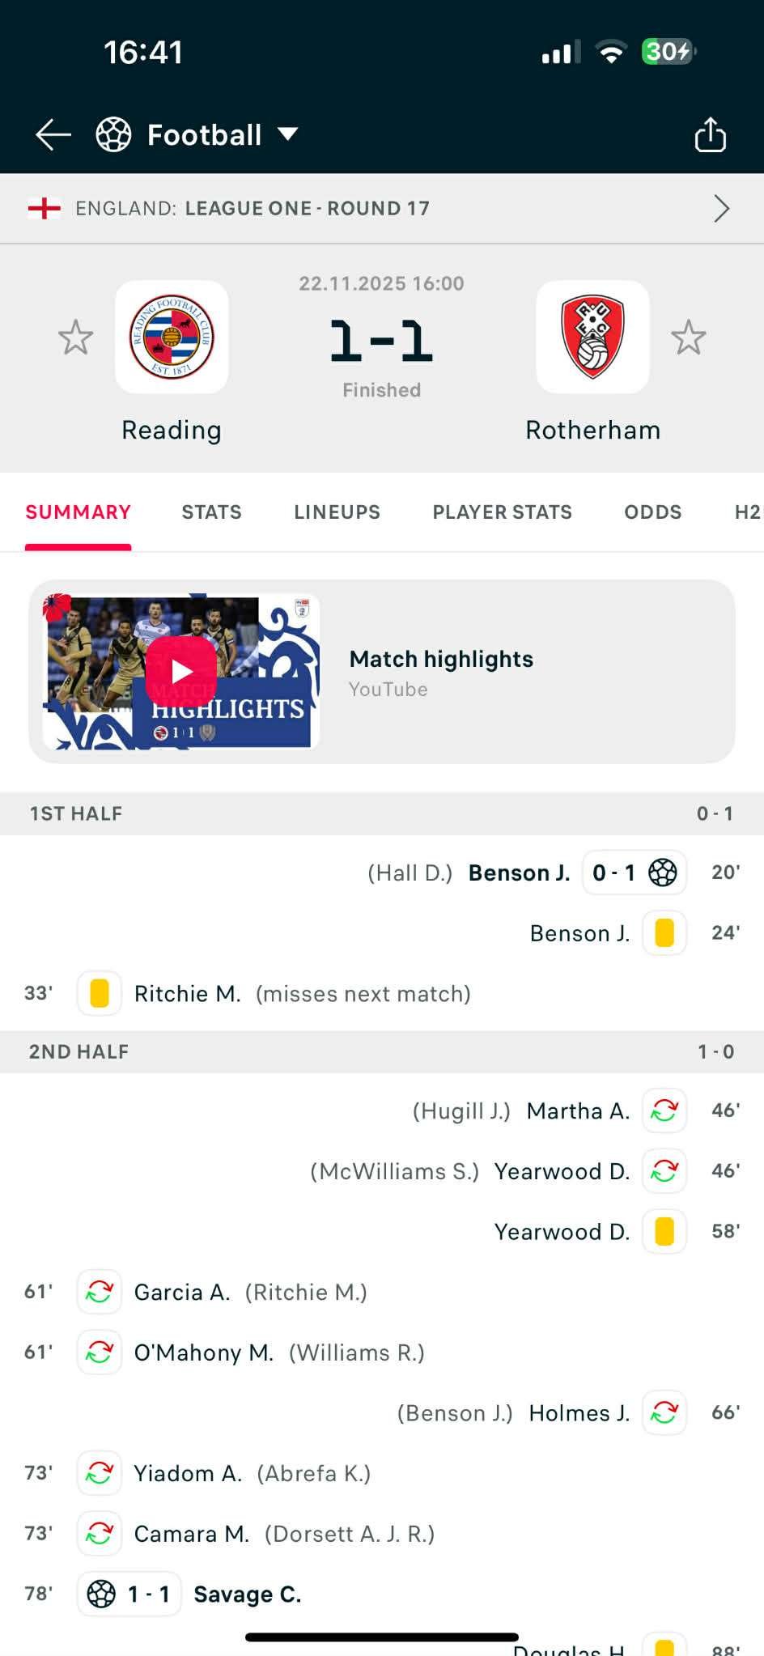The height and width of the screenshot is (1656, 764).
Task: Play the Match highlights video
Action: 181,671
